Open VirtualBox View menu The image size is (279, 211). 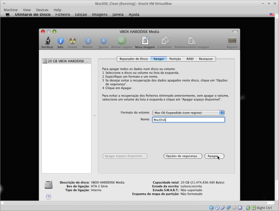(x=27, y=10)
